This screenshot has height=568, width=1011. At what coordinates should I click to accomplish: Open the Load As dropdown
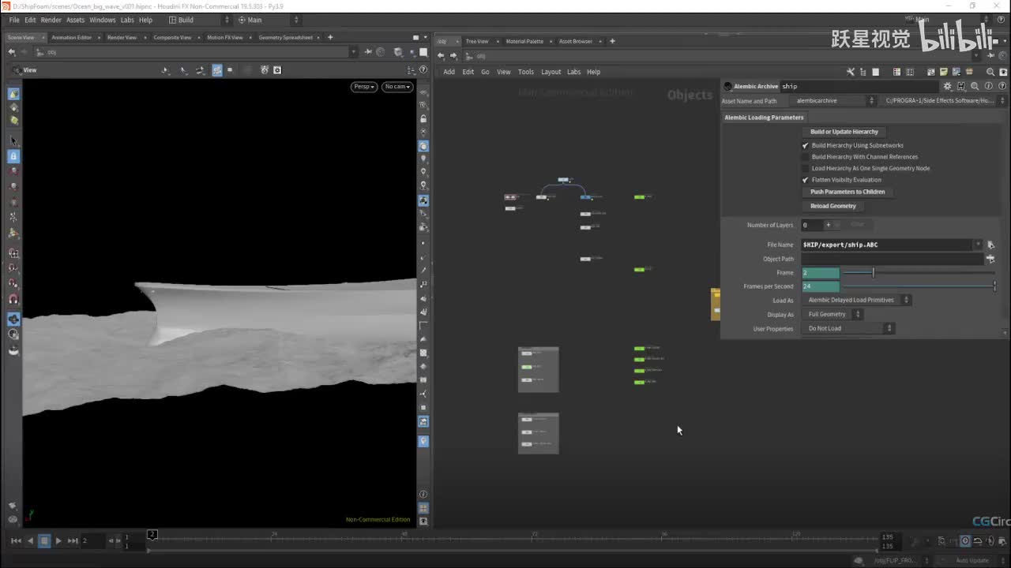pyautogui.click(x=857, y=300)
